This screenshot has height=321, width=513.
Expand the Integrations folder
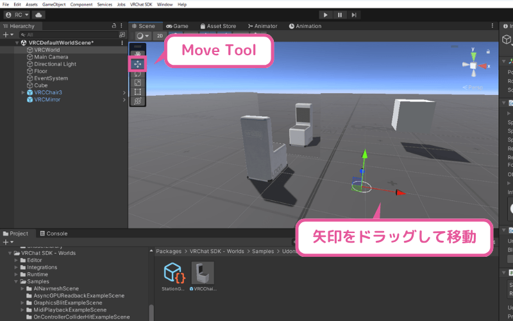[16, 268]
